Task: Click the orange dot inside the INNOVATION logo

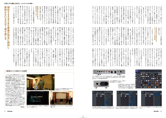Action: pyautogui.click(x=12, y=3)
